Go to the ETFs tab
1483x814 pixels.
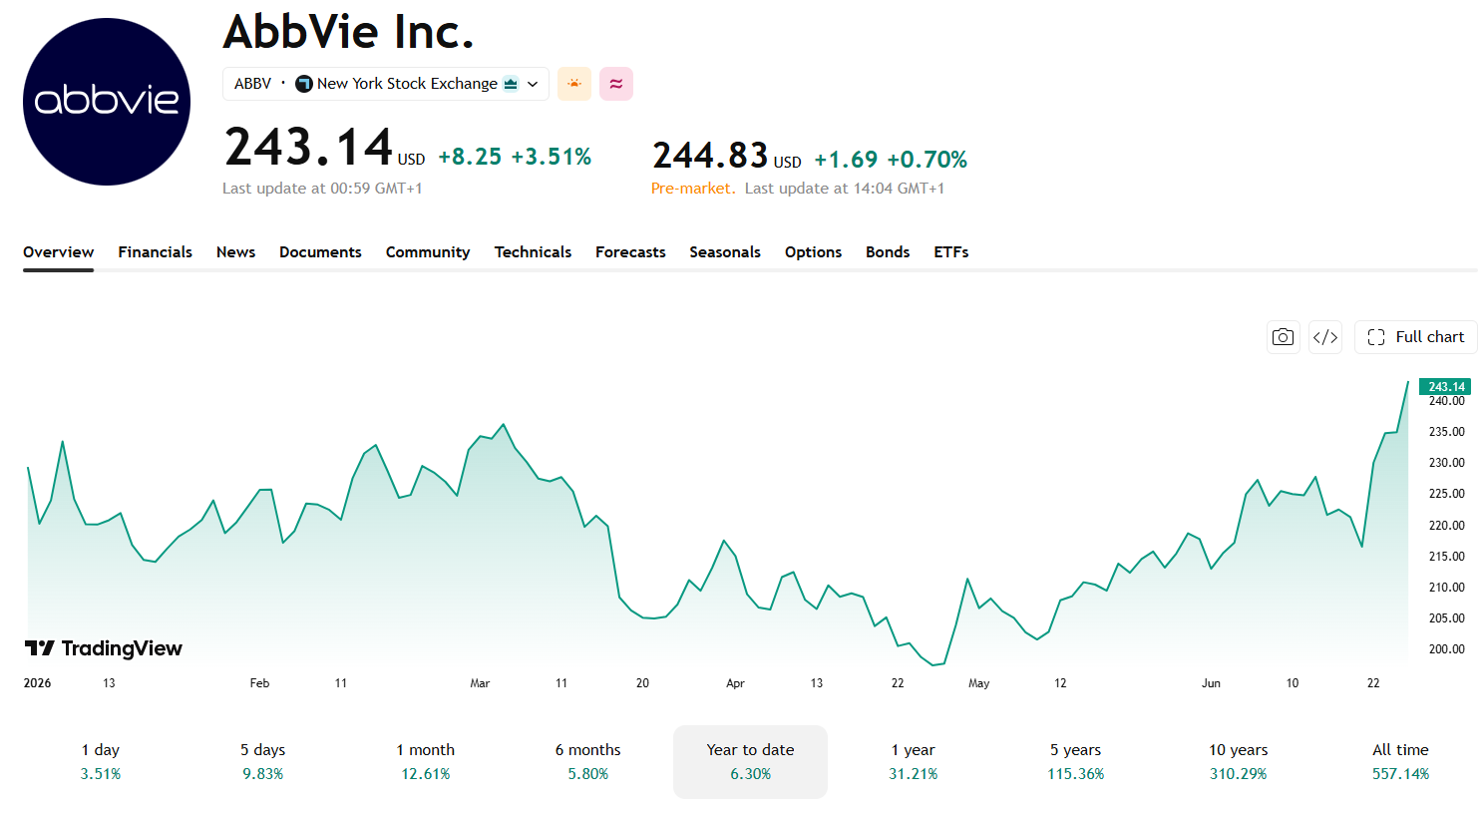coord(951,252)
